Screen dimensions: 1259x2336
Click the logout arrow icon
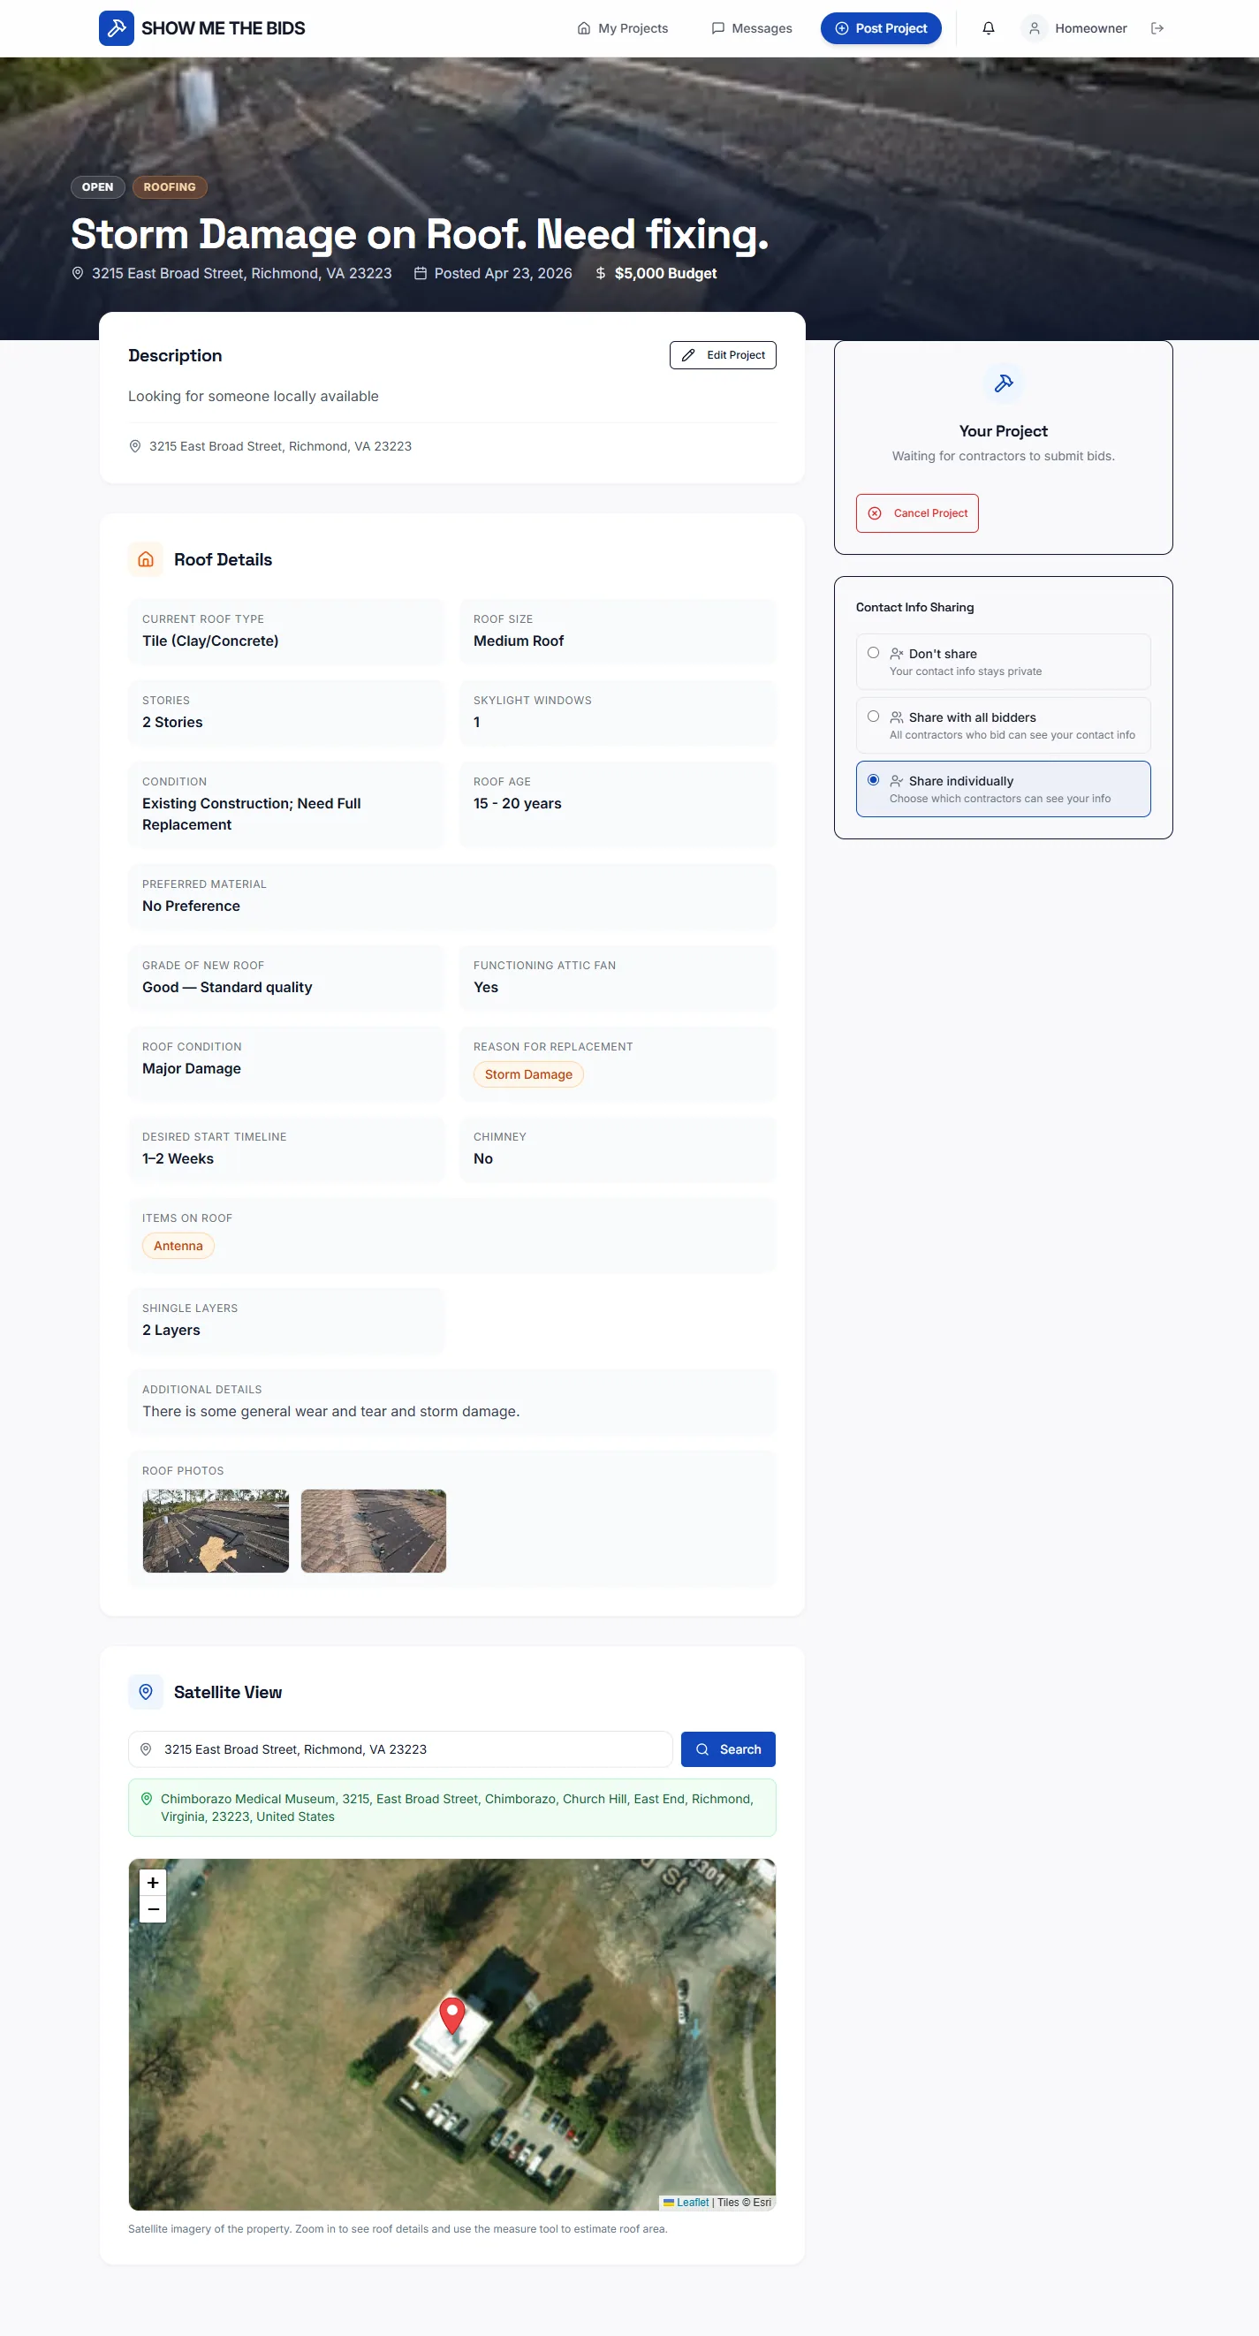1157,28
